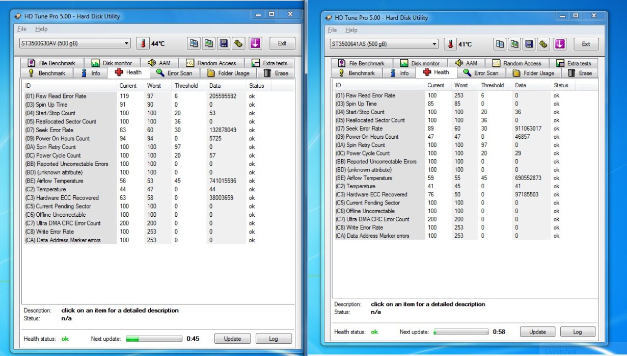Click purple down-arrow icon in ST3500641AS window
627x356 pixels.
[560, 44]
